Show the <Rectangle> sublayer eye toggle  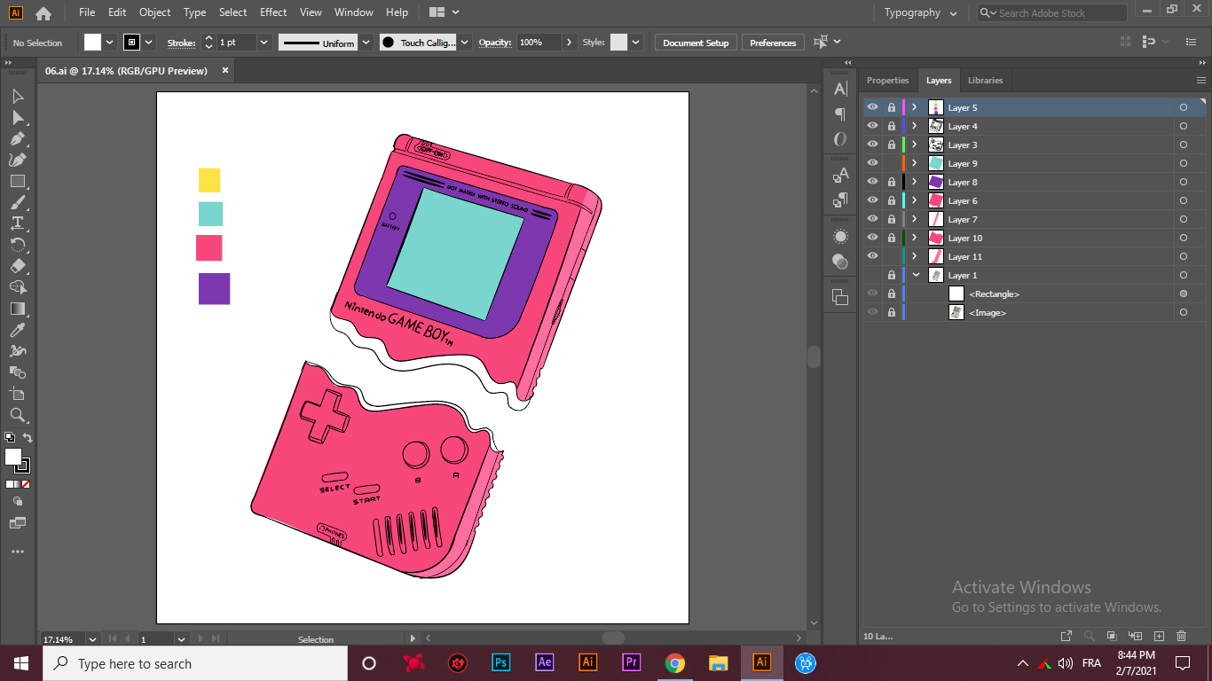tap(872, 294)
